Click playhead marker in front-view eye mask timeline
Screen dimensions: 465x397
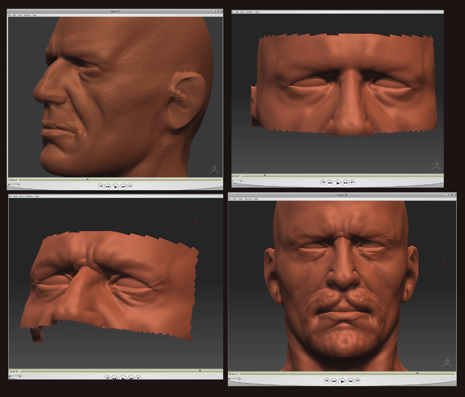265,176
